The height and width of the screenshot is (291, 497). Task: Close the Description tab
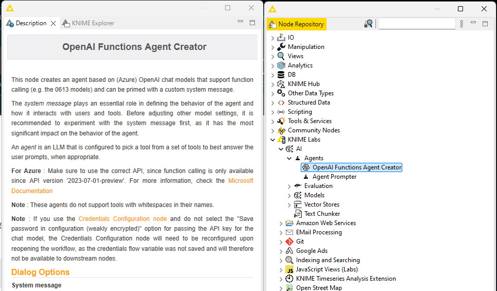53,24
